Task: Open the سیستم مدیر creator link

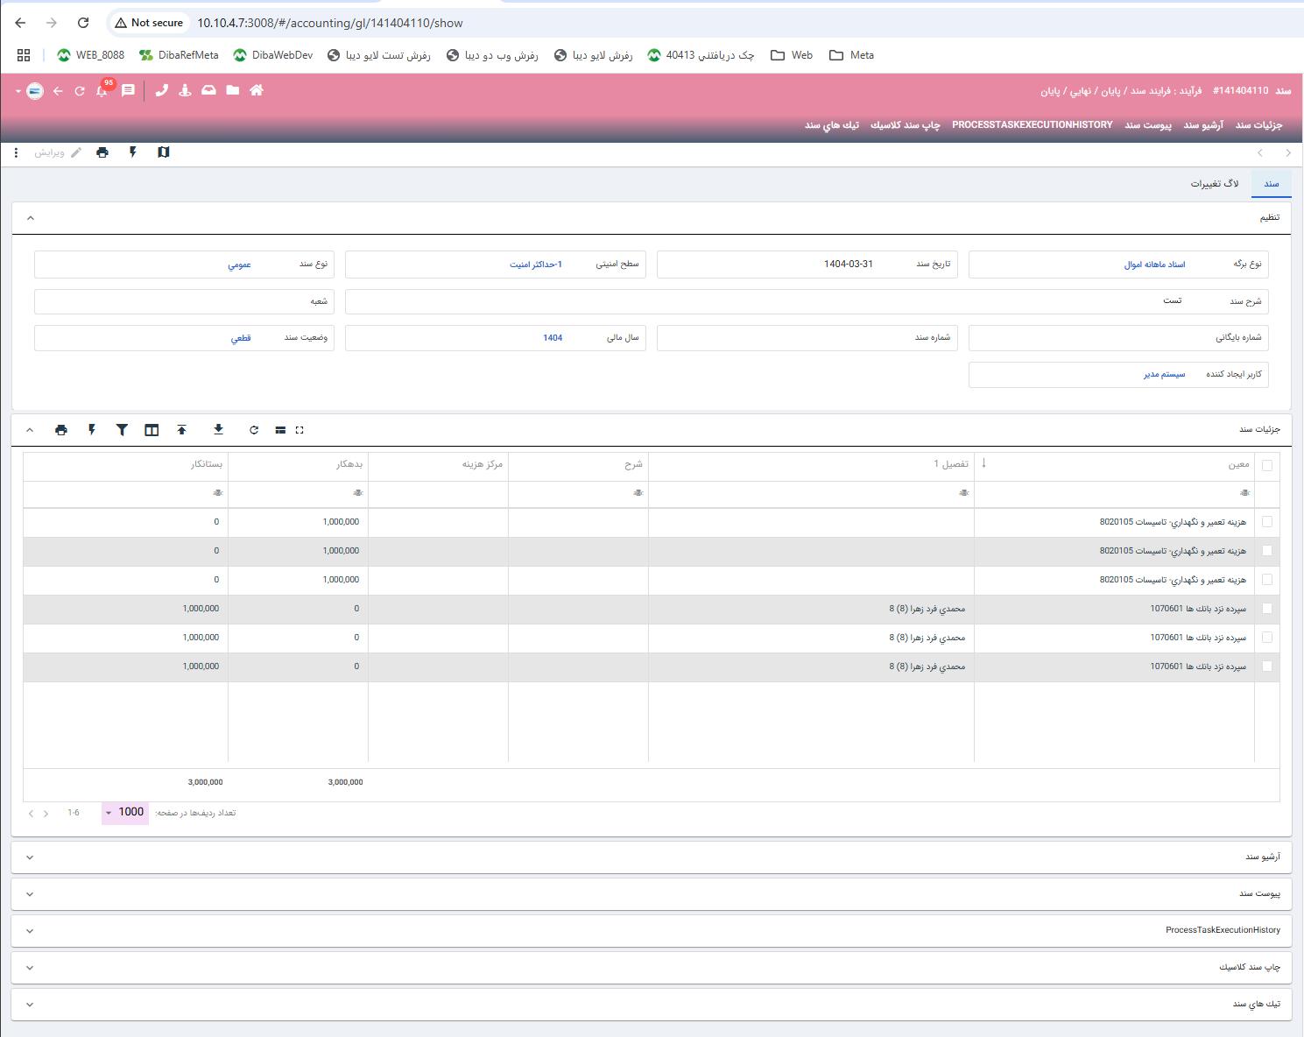Action: 1164,375
